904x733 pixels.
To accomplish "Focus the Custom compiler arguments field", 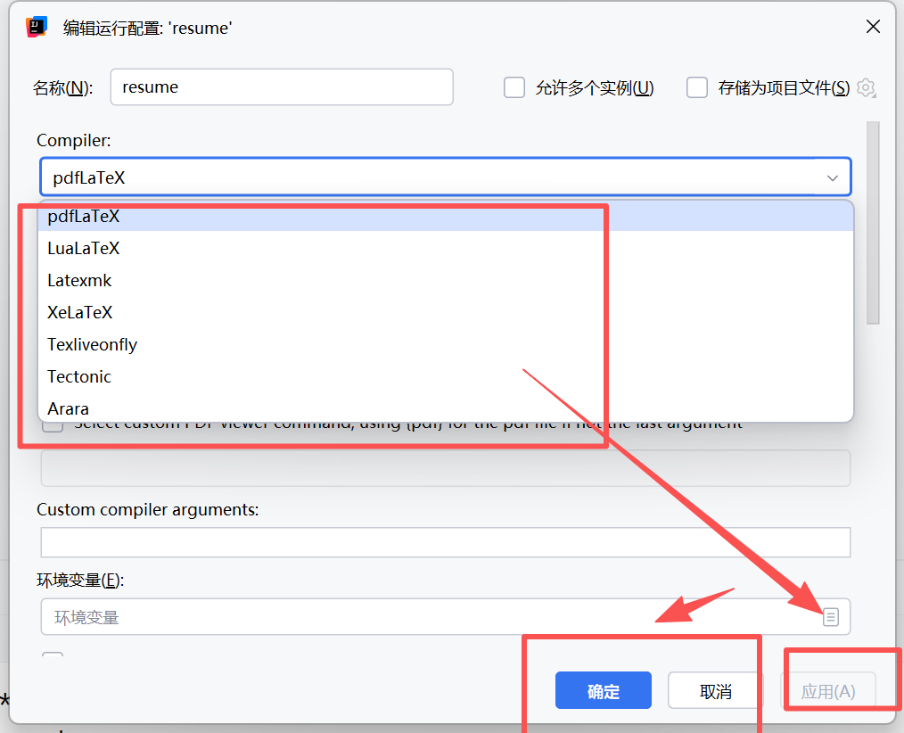I will pos(446,542).
